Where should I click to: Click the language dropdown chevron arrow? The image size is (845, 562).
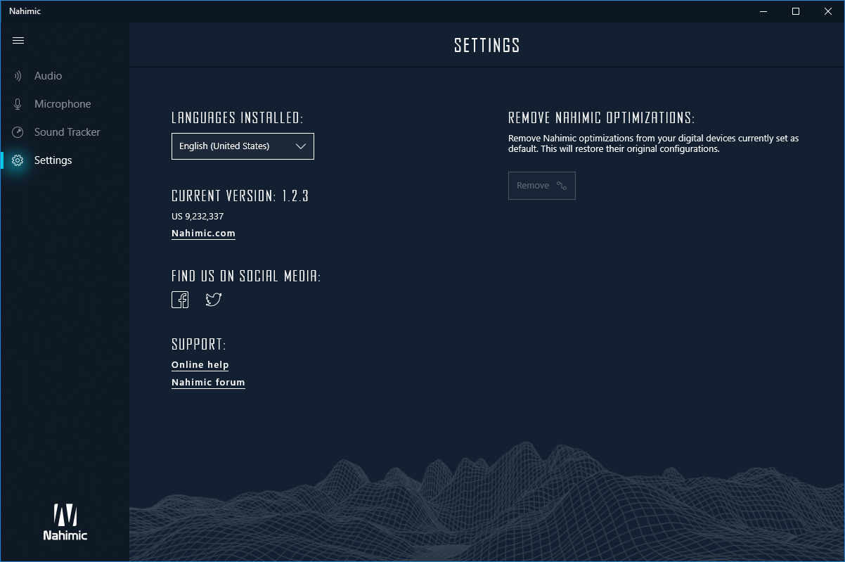[300, 146]
